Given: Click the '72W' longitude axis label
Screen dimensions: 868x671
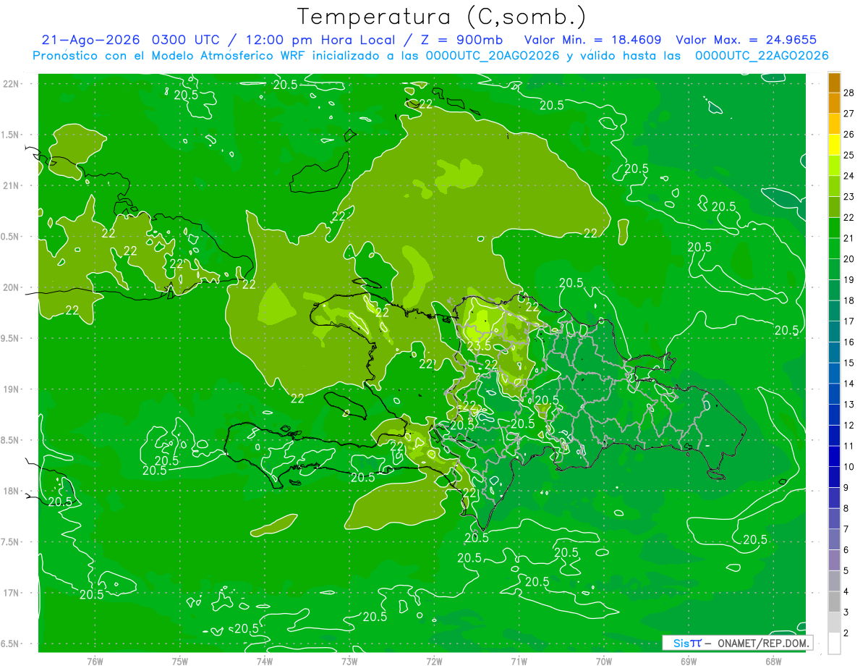Looking at the screenshot, I should point(434,661).
